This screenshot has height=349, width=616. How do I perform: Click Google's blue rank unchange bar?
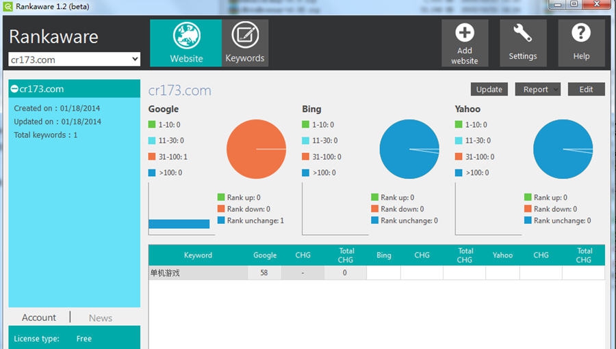point(179,224)
